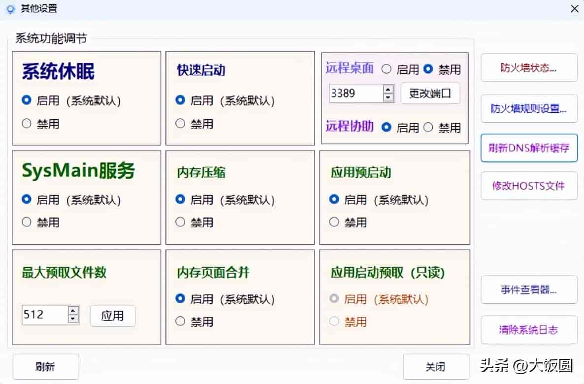Select 启用 for 内存页面合并
The width and height of the screenshot is (584, 384).
[x=180, y=298]
